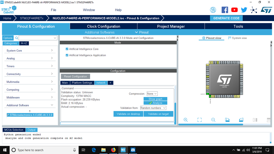Open the Window menu
Image resolution: width=274 pixels, height=154 pixels.
tap(89, 10)
